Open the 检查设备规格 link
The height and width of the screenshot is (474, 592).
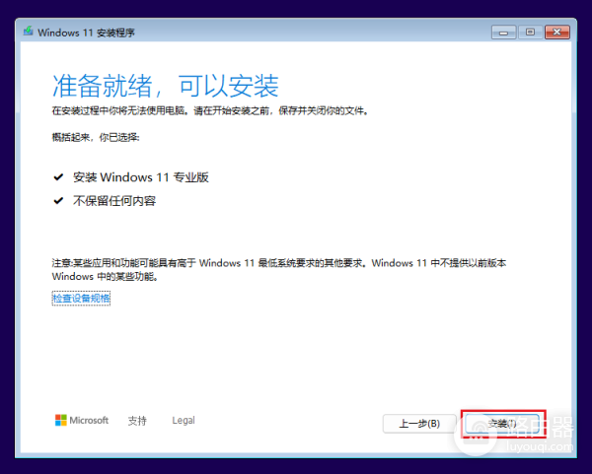[81, 299]
